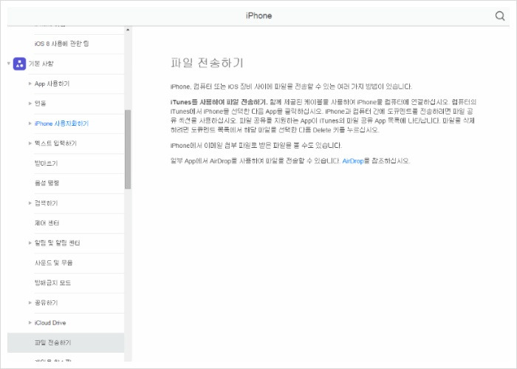Follow the AirDrop link in the article

click(353, 161)
